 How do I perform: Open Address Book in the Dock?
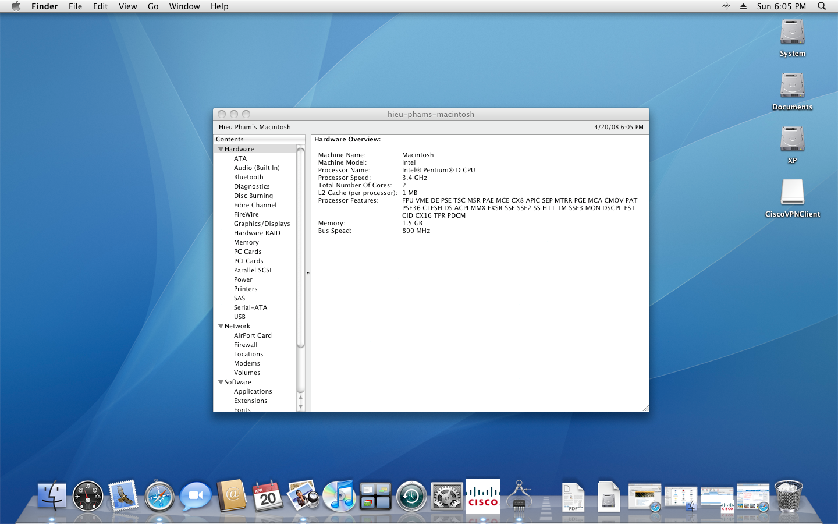232,496
